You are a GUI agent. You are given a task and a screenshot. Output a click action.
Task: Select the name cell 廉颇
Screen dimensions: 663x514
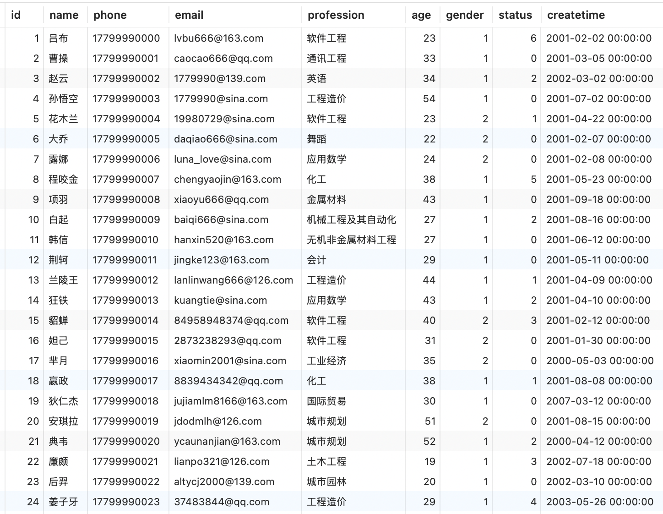(x=58, y=462)
